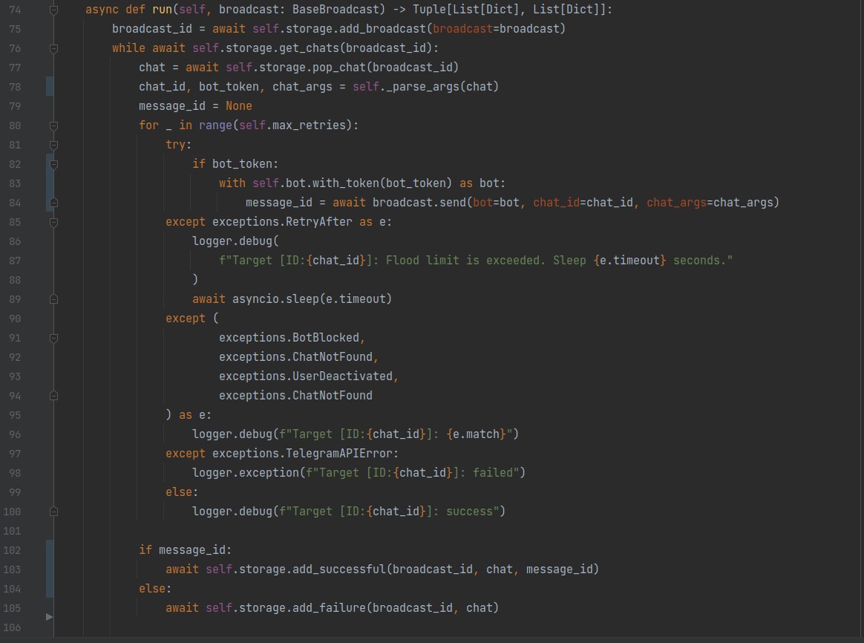
Task: Click the fold-end marker on line 84
Action: point(53,203)
